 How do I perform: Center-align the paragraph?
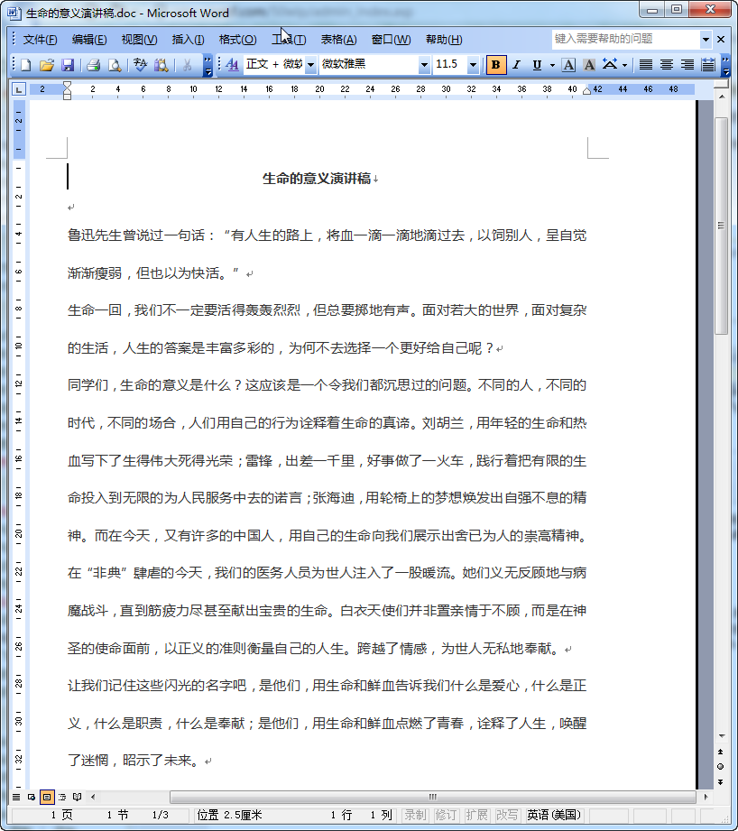[x=667, y=65]
